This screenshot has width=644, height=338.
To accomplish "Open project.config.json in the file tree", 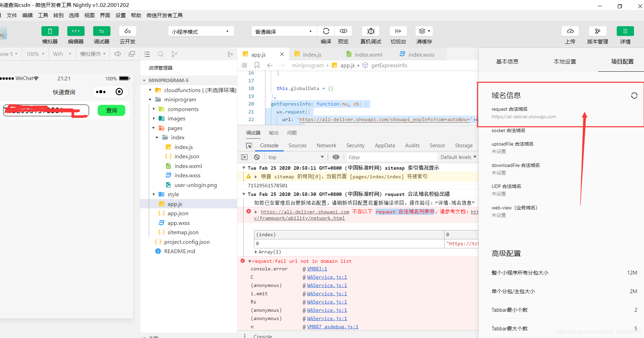I will 187,242.
